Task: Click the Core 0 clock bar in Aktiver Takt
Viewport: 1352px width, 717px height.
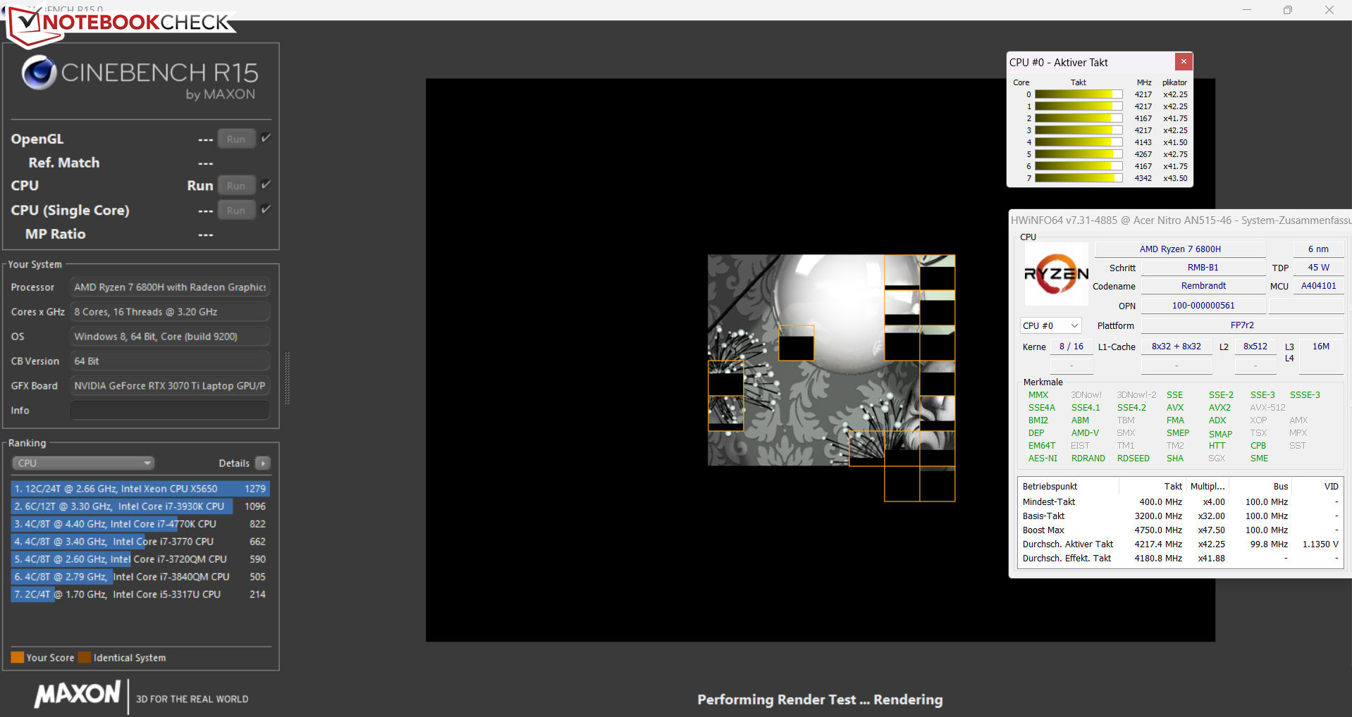Action: [x=1078, y=94]
